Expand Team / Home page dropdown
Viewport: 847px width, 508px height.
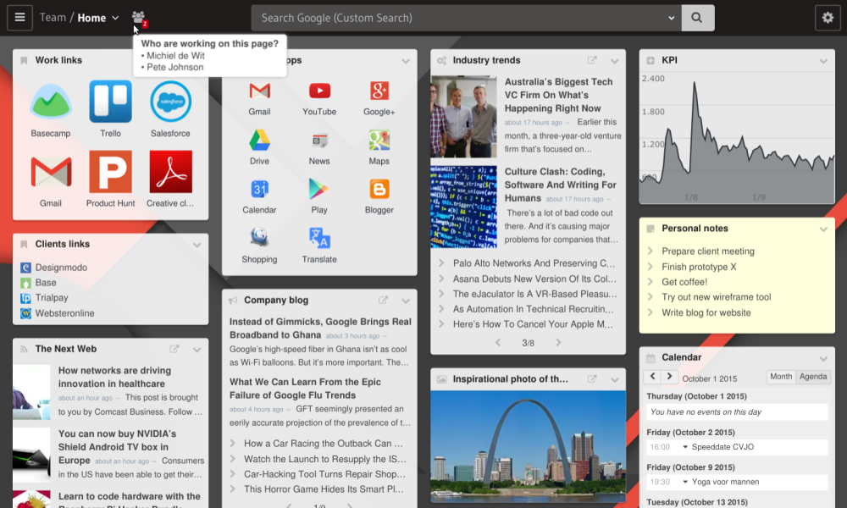click(x=115, y=18)
